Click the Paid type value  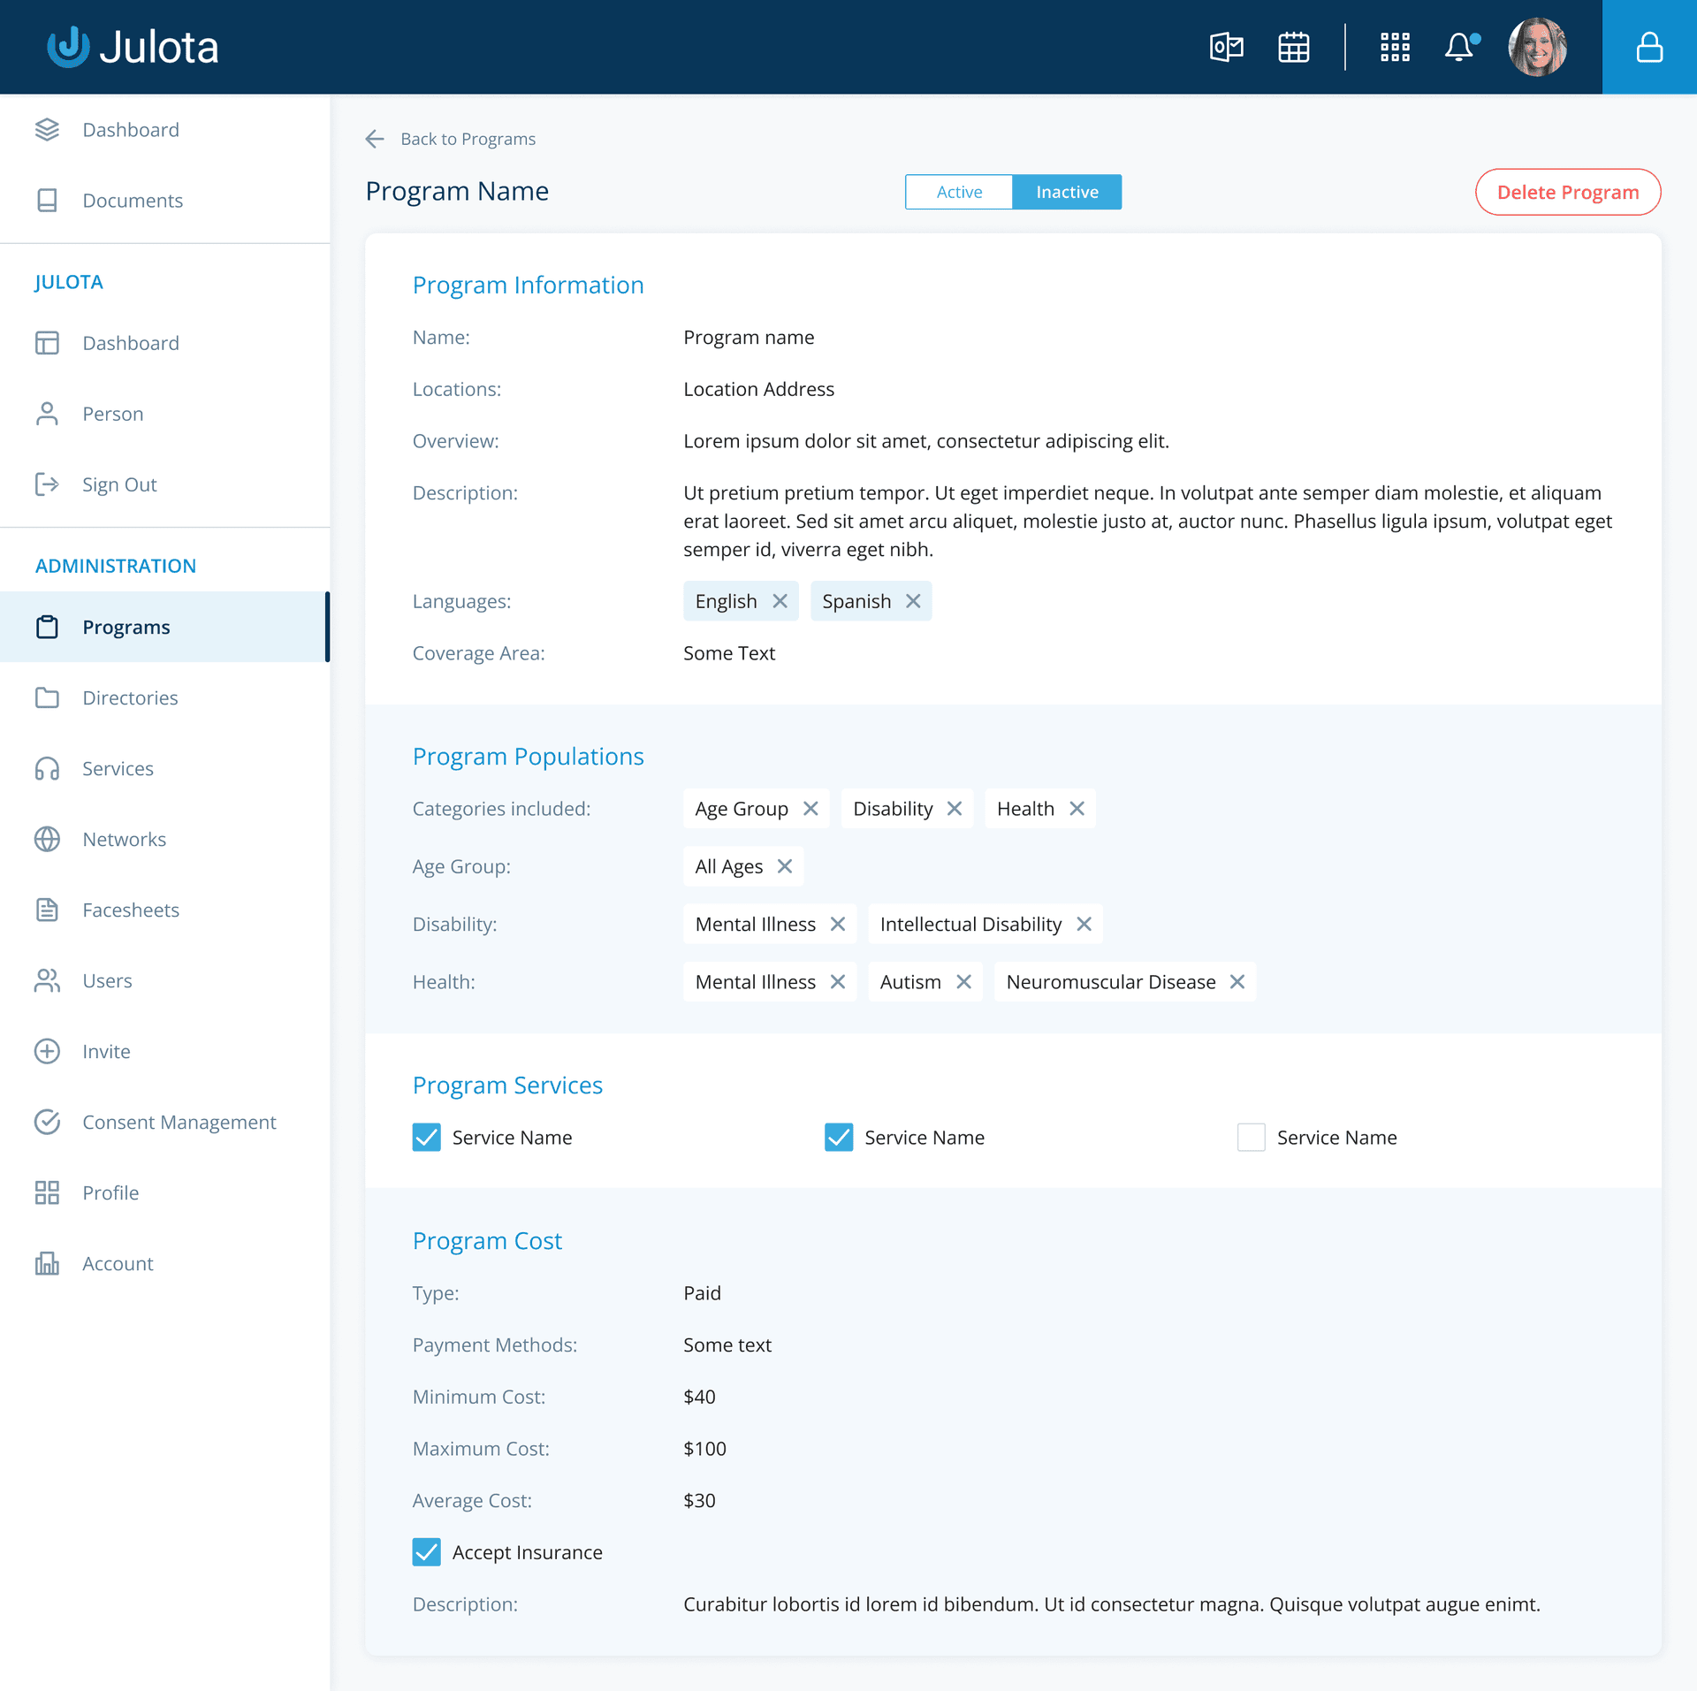(702, 1292)
